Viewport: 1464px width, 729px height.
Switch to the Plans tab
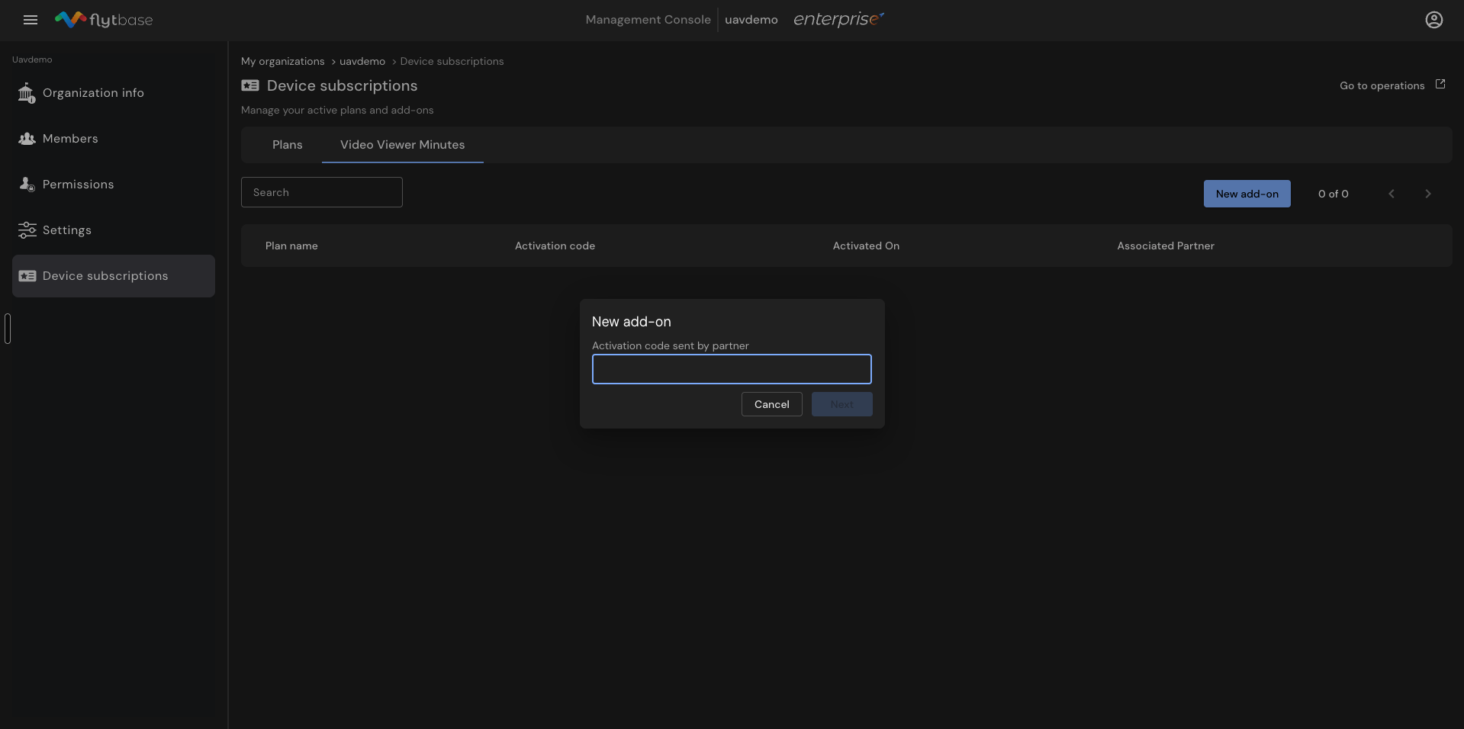click(288, 145)
